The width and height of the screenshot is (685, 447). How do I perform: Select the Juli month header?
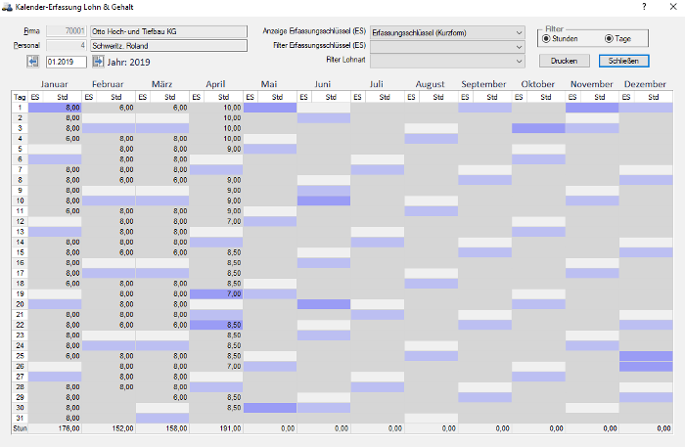point(377,84)
